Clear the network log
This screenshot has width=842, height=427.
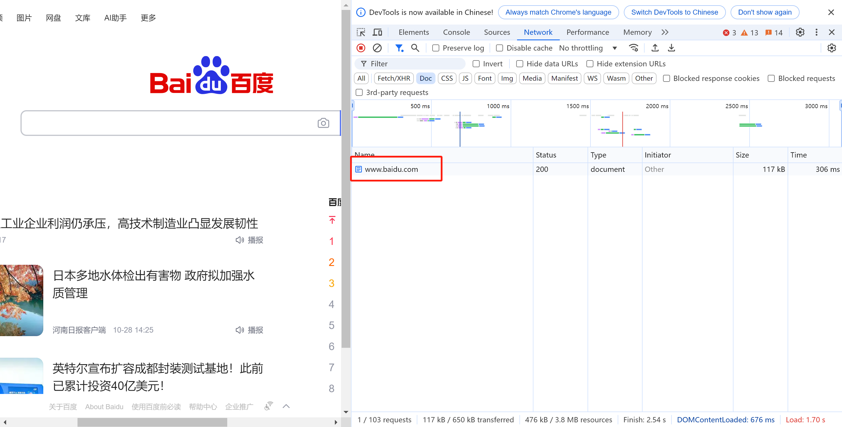pyautogui.click(x=377, y=48)
